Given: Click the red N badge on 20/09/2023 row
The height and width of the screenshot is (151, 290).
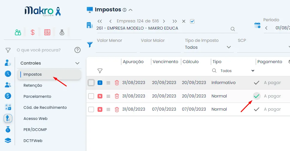Looking at the screenshot, I should (x=100, y=96).
